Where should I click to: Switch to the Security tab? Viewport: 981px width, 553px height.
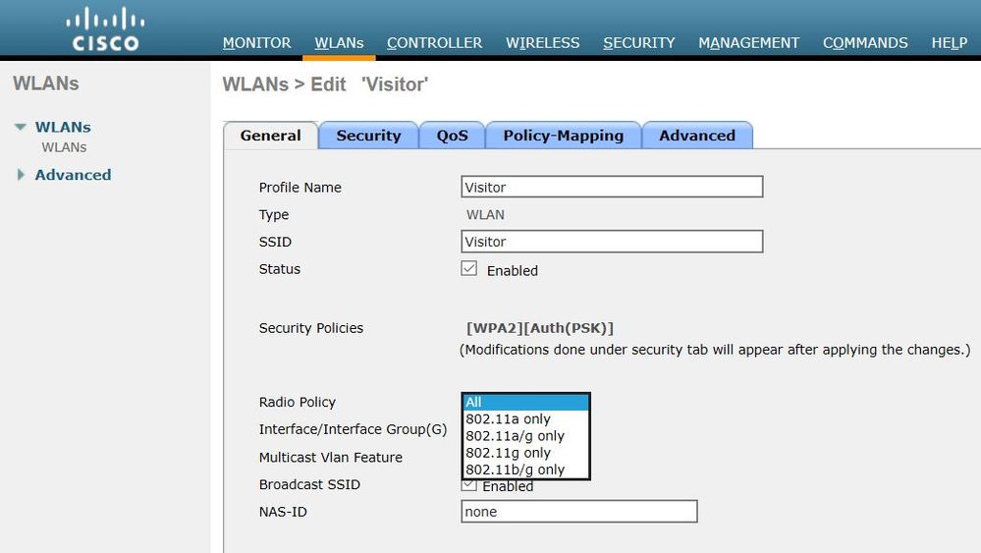pyautogui.click(x=368, y=136)
